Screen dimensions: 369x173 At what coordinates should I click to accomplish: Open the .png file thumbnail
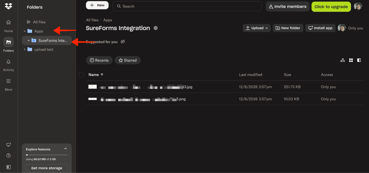(x=93, y=99)
